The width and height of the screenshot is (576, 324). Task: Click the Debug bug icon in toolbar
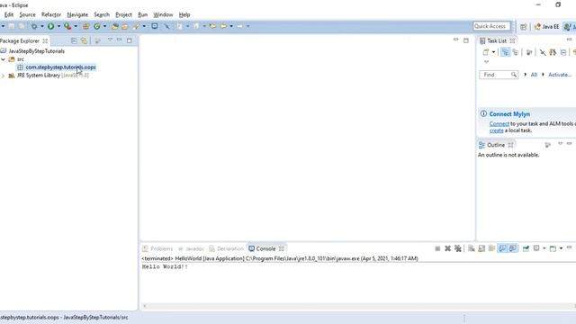tap(34, 26)
